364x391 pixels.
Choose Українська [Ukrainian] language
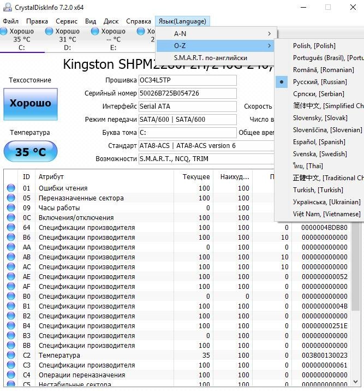pyautogui.click(x=320, y=202)
